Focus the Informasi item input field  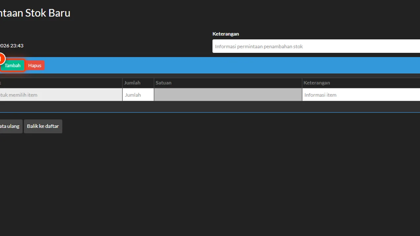click(x=361, y=95)
